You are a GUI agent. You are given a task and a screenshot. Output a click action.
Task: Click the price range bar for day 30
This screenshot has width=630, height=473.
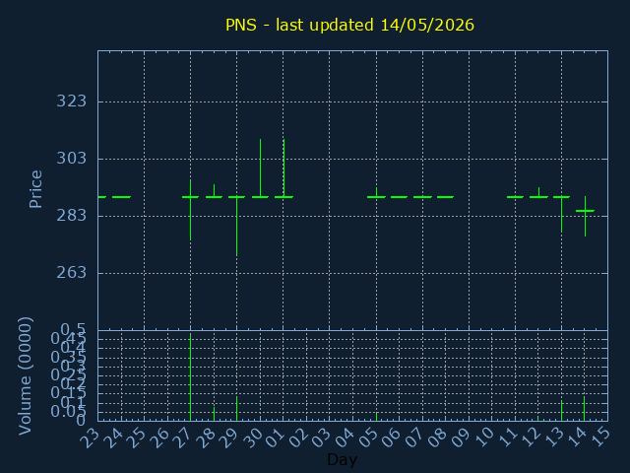260,169
